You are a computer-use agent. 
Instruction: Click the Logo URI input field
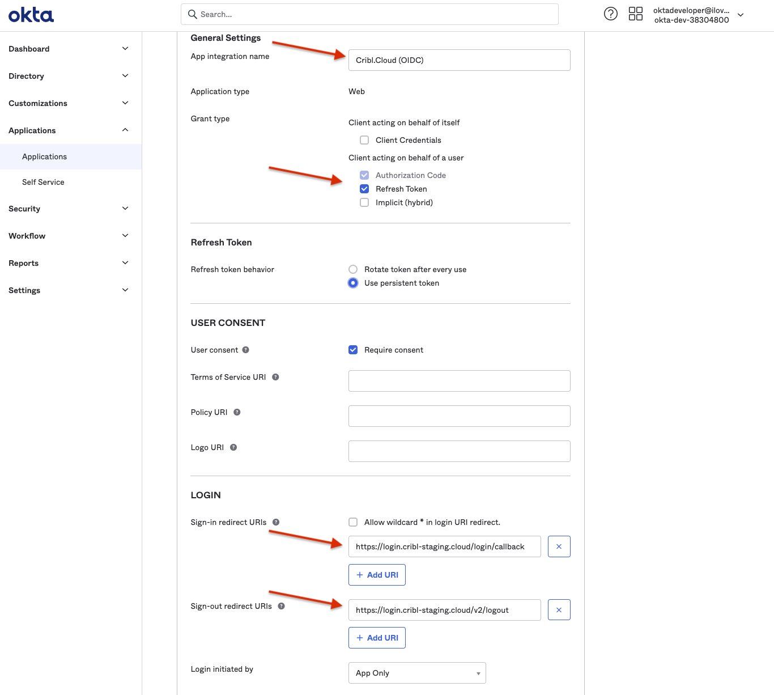460,451
